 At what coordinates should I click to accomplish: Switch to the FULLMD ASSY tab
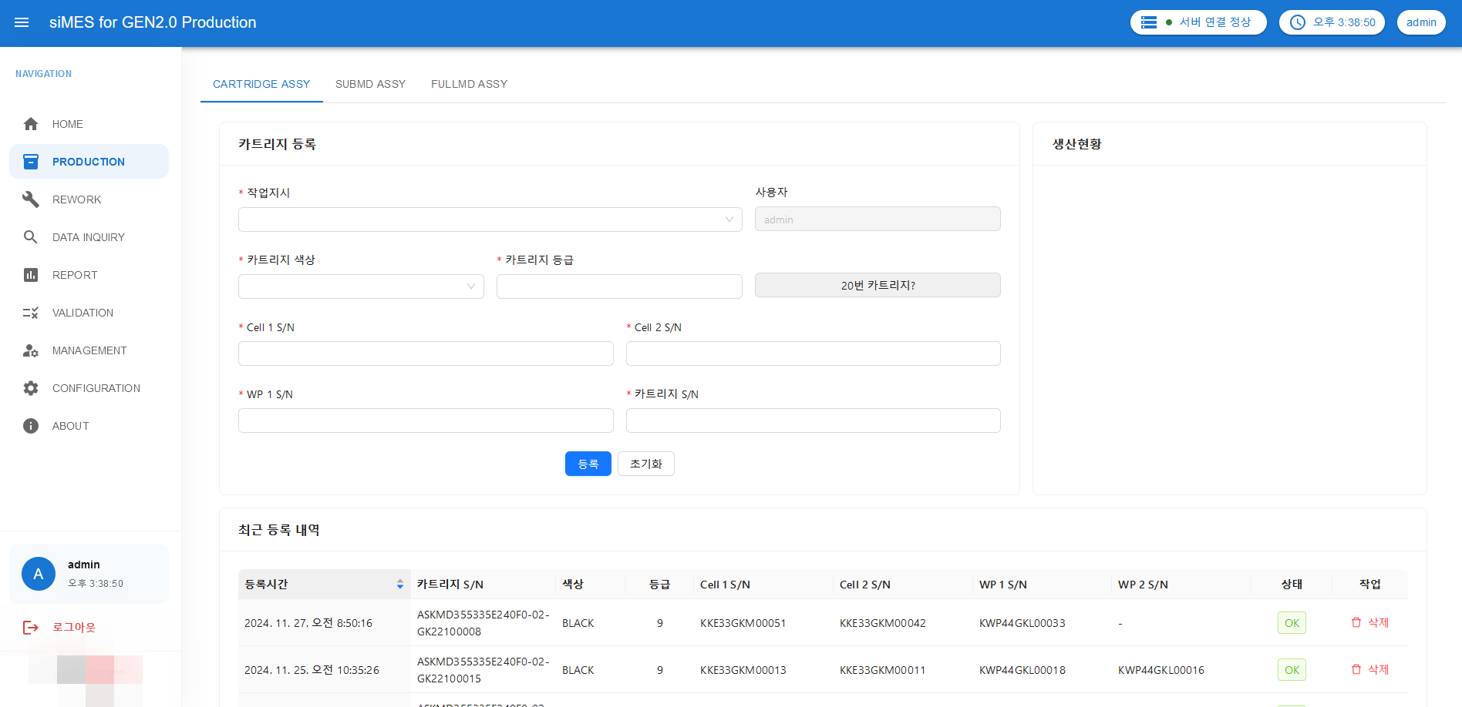pyautogui.click(x=469, y=84)
